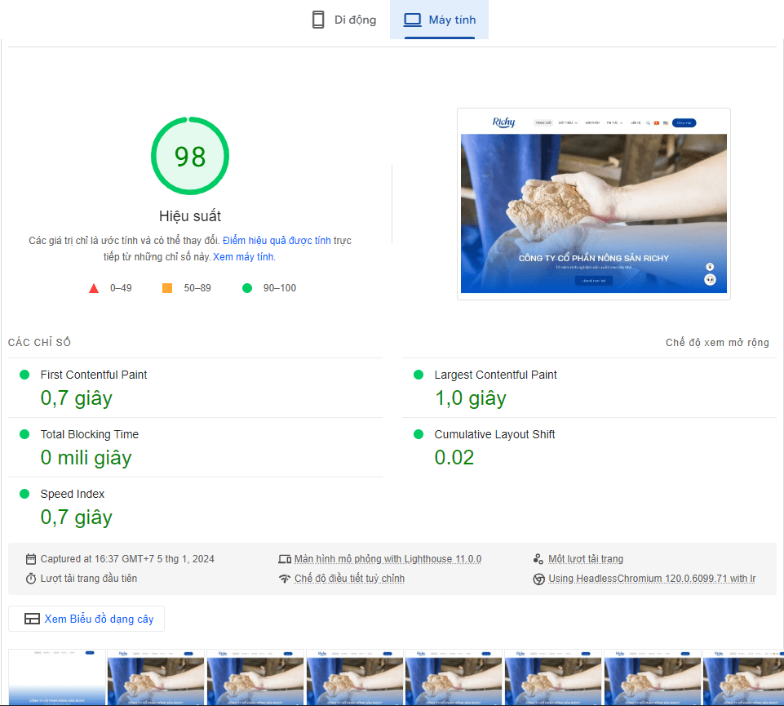Click the Captured at 16:37 GMT+7 text
The image size is (784, 706).
(x=127, y=559)
